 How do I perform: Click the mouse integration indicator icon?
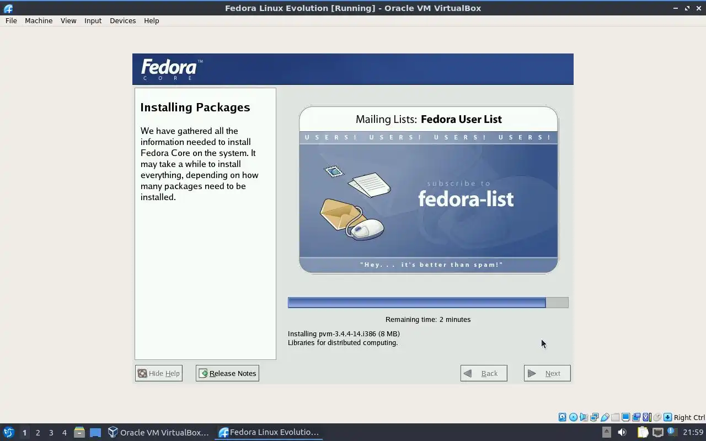[x=657, y=417]
